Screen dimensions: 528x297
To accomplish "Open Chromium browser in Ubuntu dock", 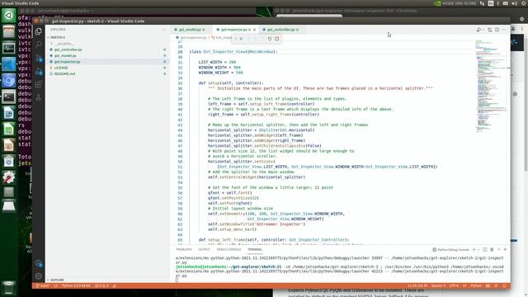I will [9, 81].
